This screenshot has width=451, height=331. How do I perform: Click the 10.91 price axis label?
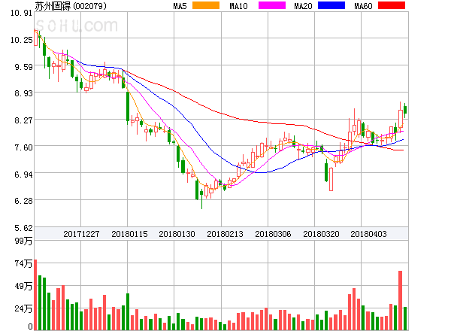pos(21,13)
